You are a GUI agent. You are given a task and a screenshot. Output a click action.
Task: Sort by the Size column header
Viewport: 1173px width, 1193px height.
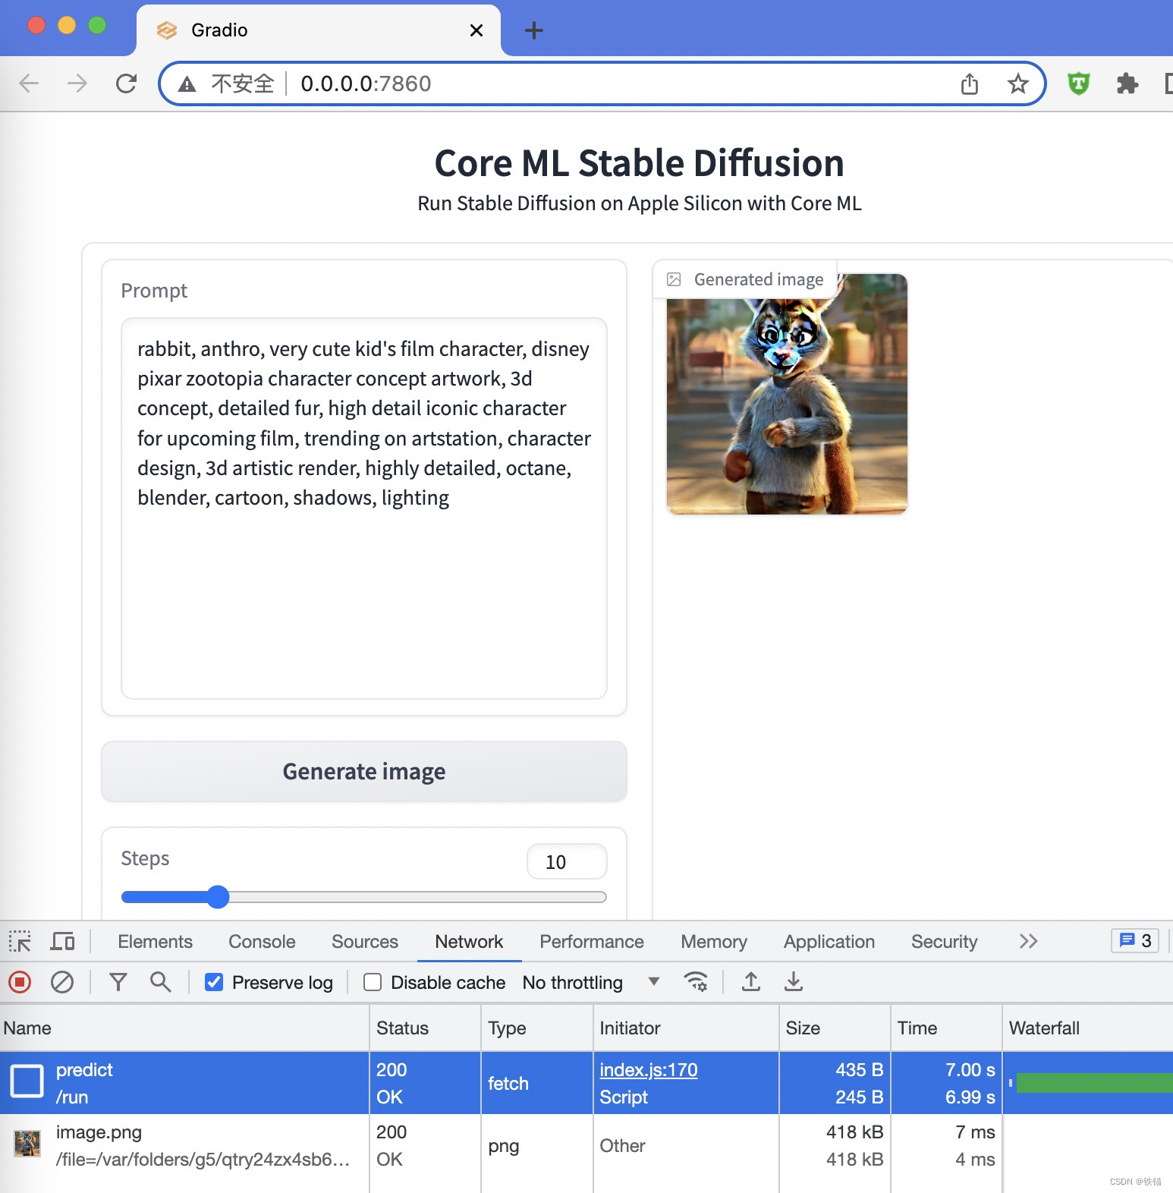point(835,1028)
